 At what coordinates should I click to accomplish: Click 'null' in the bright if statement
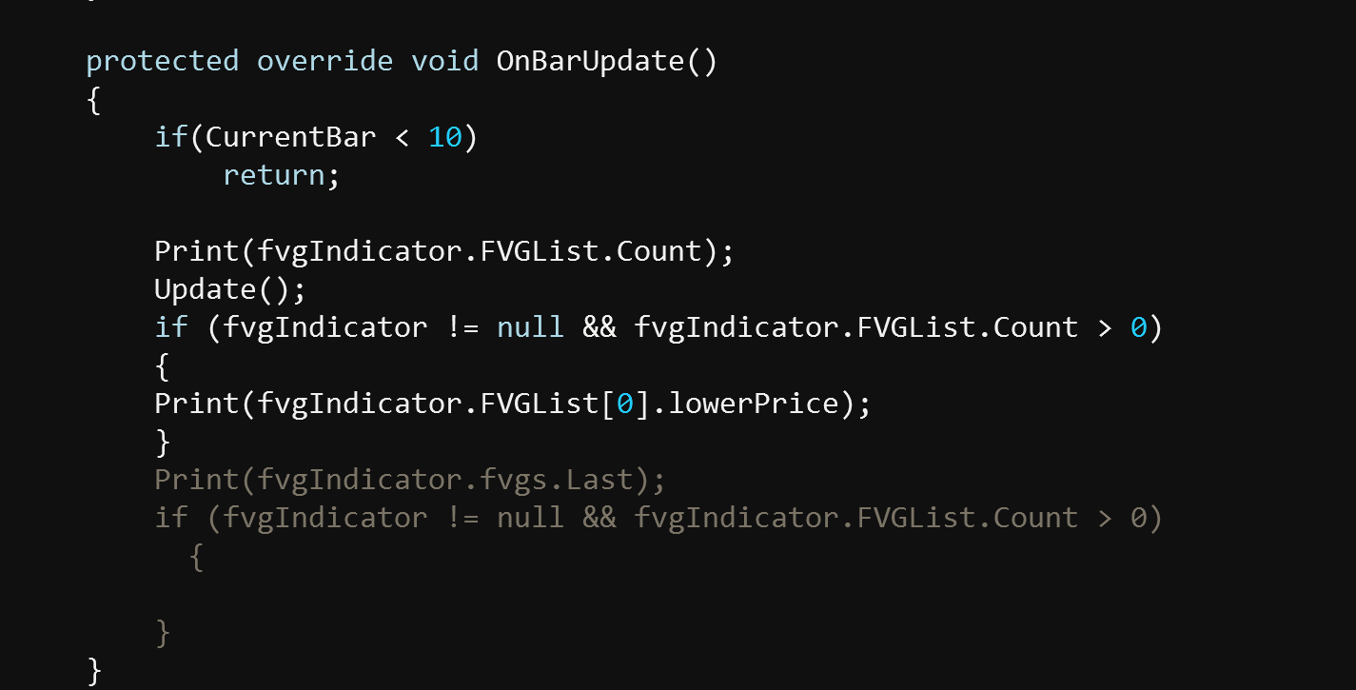tap(530, 327)
